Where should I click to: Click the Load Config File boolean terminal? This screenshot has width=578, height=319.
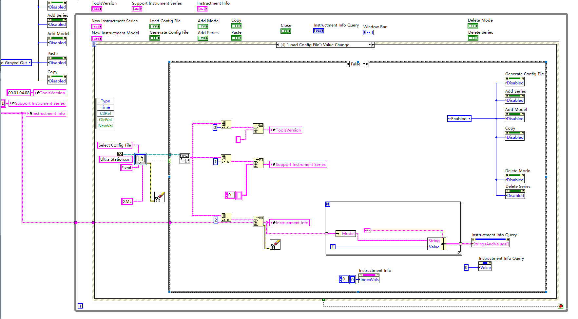coord(155,27)
